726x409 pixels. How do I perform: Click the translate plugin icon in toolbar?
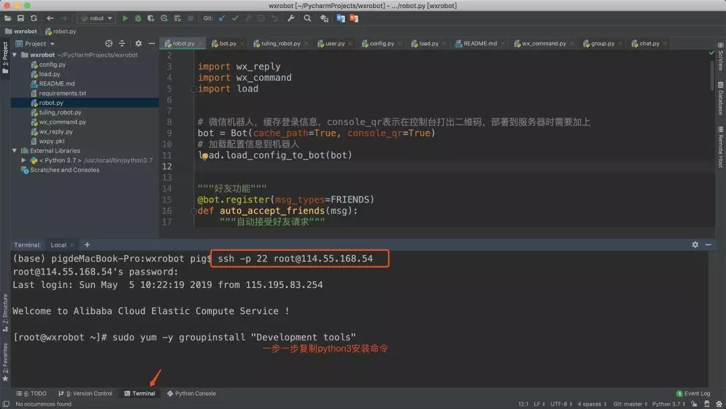pos(341,18)
